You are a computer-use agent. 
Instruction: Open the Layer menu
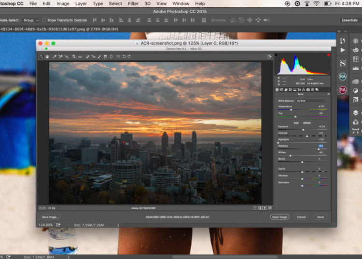(x=81, y=3)
